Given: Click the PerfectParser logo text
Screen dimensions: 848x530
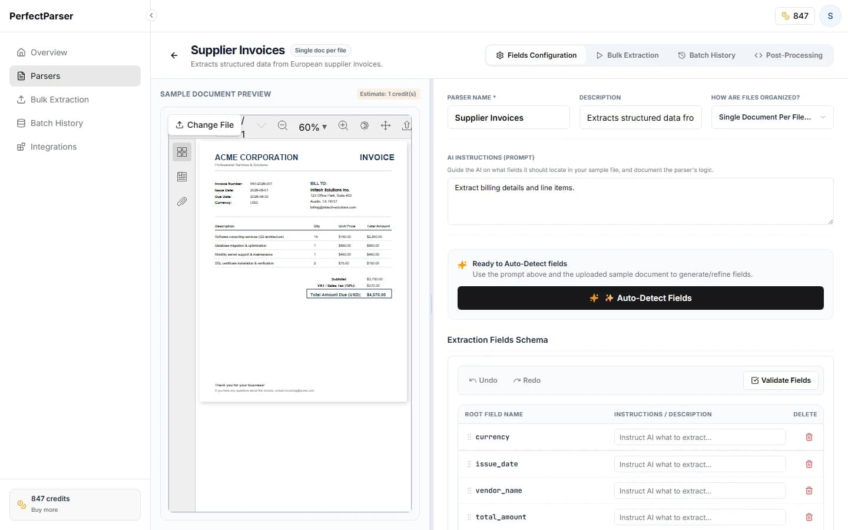Looking at the screenshot, I should pos(41,16).
